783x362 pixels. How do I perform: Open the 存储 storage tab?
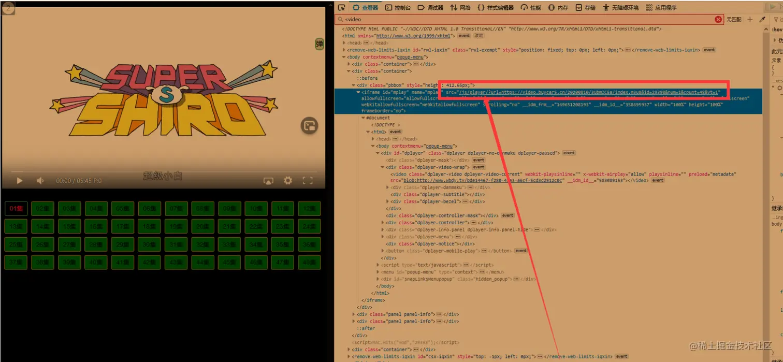coord(585,7)
